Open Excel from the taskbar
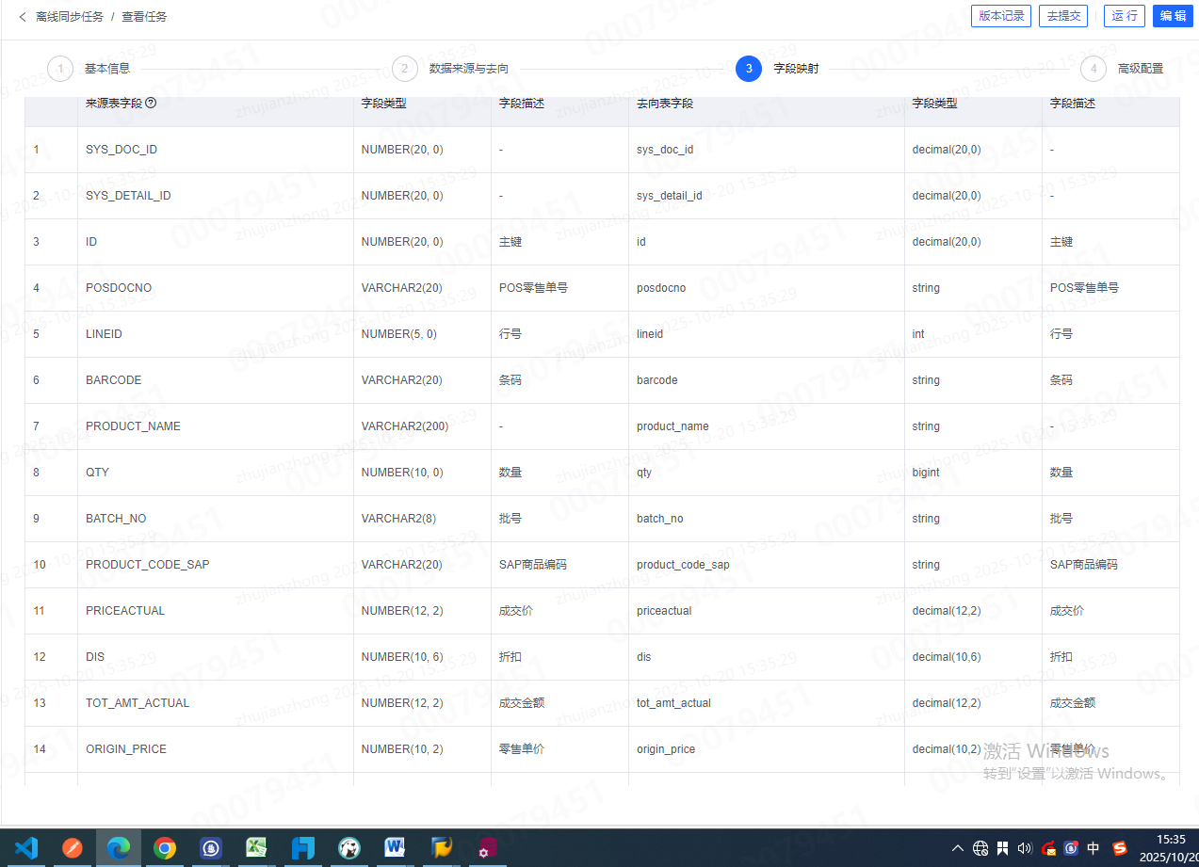 tap(256, 848)
